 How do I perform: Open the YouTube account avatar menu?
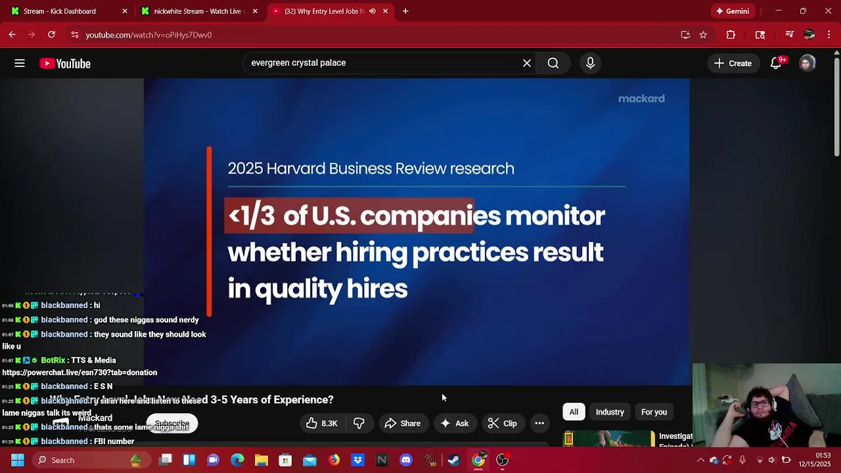(x=807, y=63)
